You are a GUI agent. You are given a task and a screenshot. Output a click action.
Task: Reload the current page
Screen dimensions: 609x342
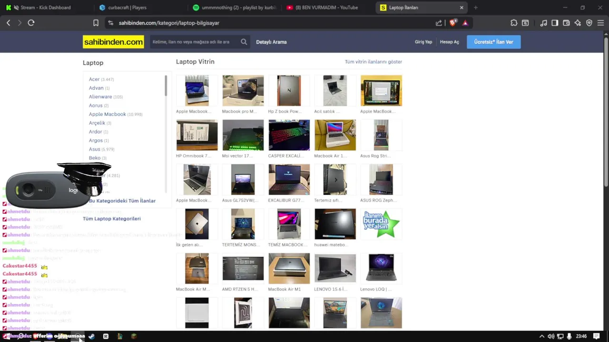coord(31,23)
